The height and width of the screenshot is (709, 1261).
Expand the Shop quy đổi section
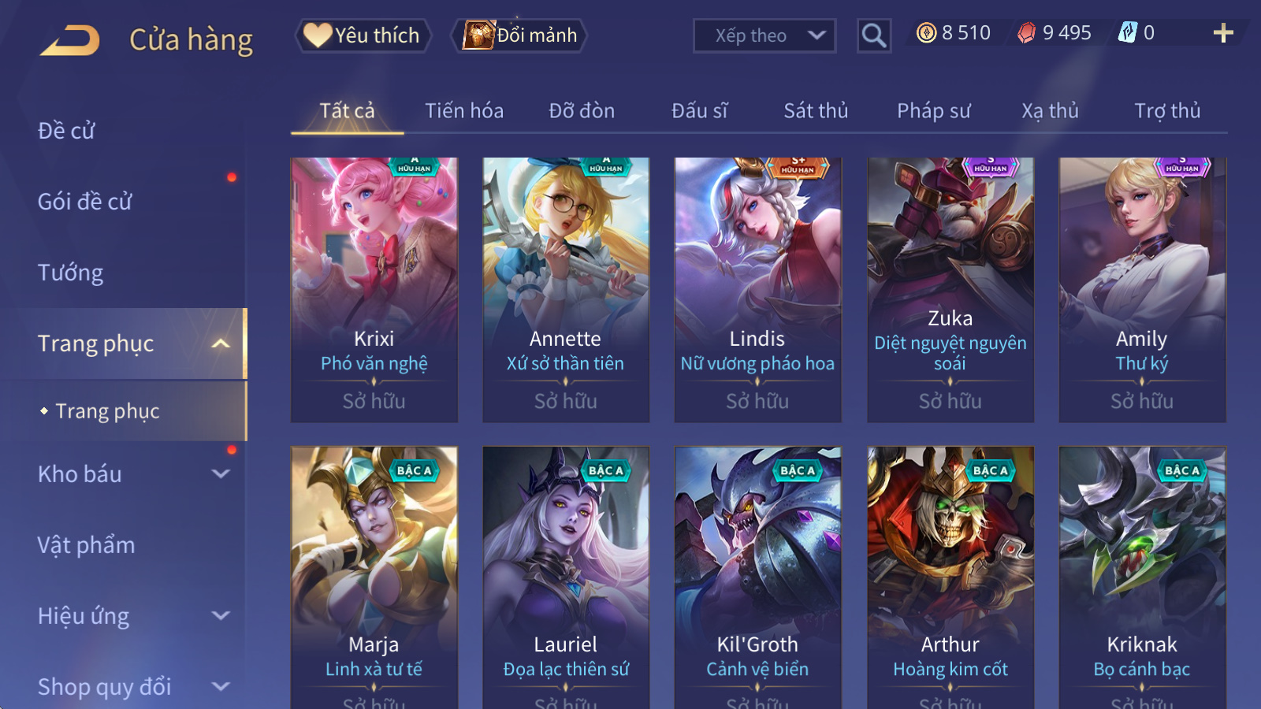click(221, 687)
